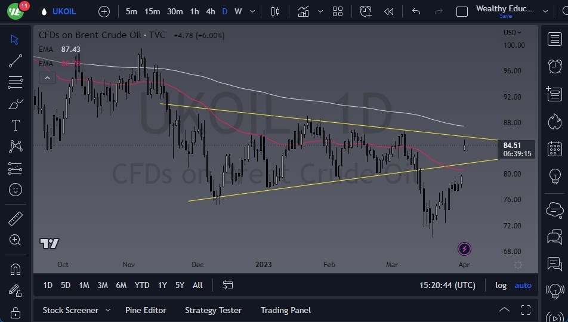The width and height of the screenshot is (568, 322).
Task: Open the Stock Screener dropdown arrow
Action: [108, 310]
